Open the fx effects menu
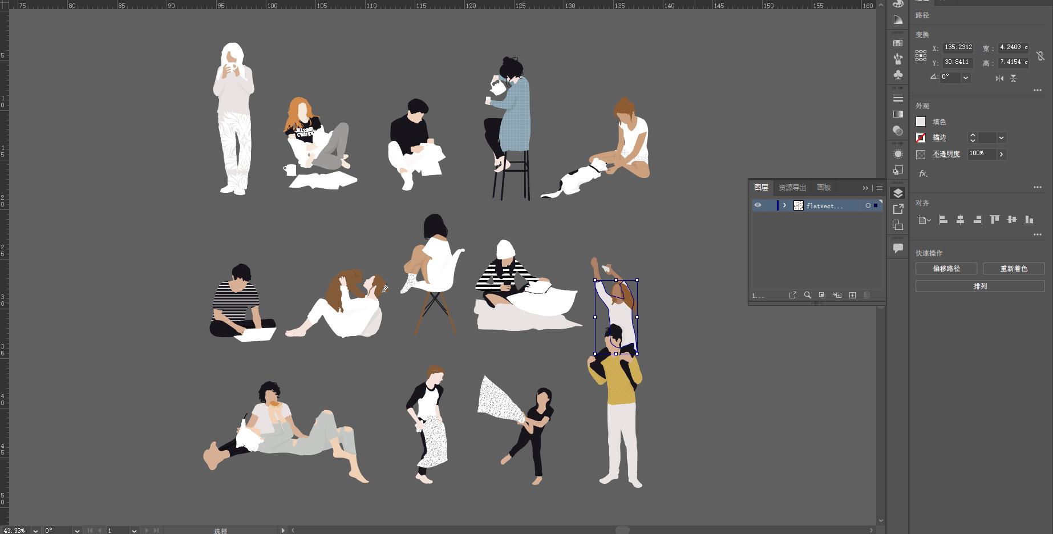 922,173
